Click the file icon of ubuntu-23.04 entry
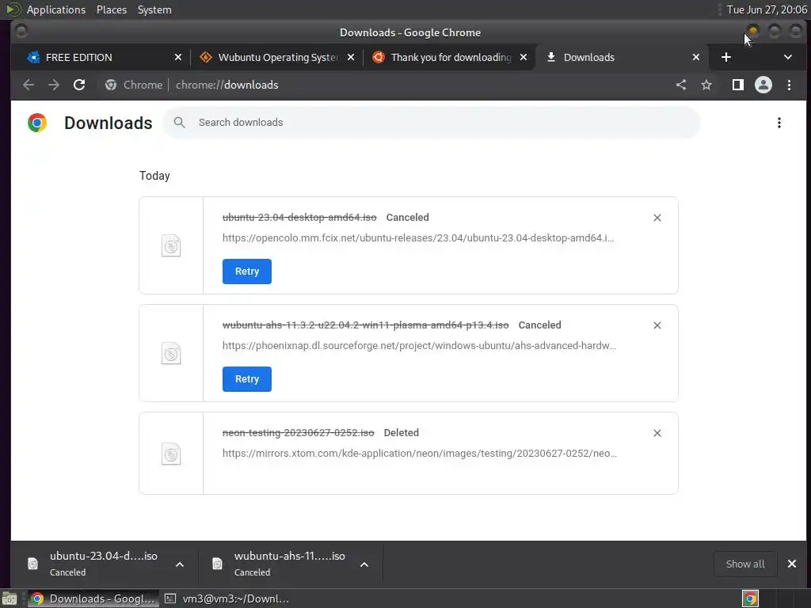Image resolution: width=811 pixels, height=608 pixels. click(171, 245)
